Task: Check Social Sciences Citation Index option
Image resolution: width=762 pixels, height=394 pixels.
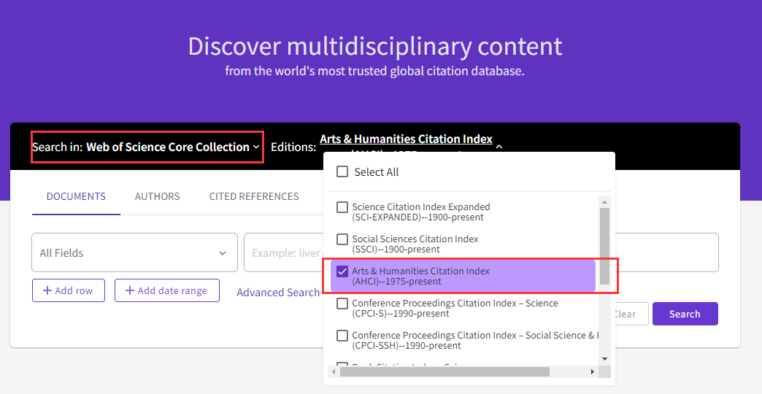Action: [342, 239]
